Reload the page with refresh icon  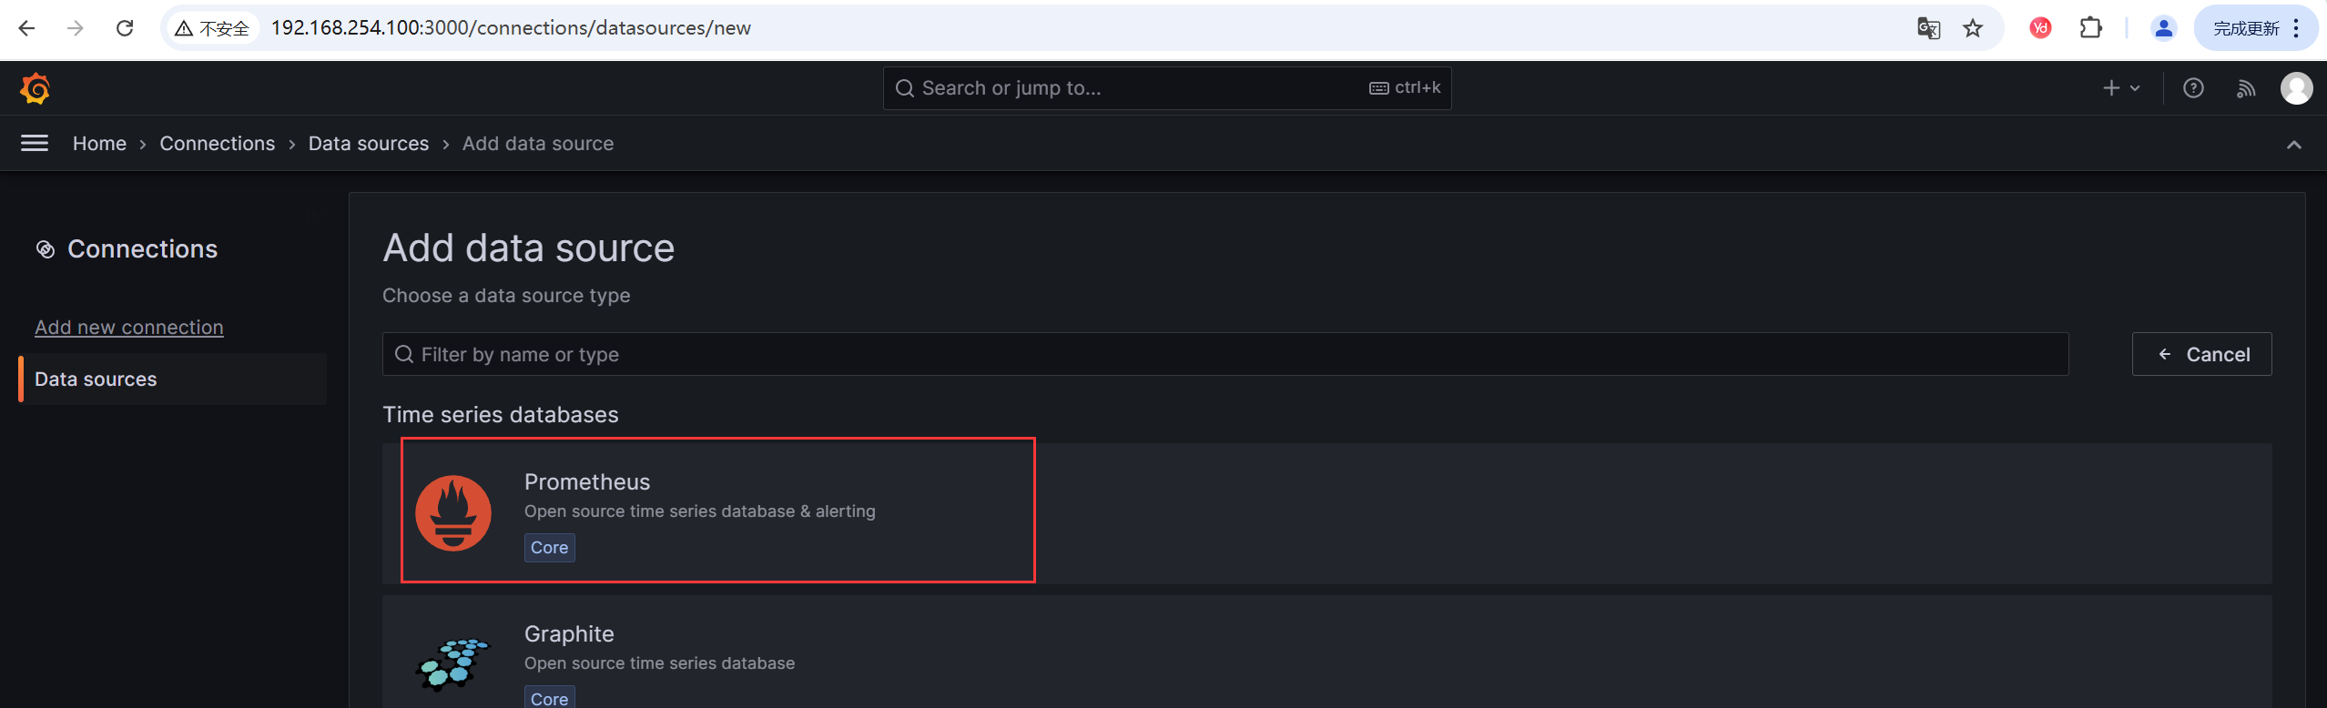[x=125, y=28]
